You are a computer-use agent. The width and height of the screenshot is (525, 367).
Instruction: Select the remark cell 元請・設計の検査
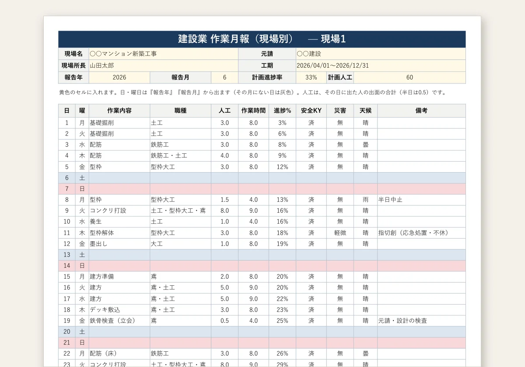tap(421, 321)
